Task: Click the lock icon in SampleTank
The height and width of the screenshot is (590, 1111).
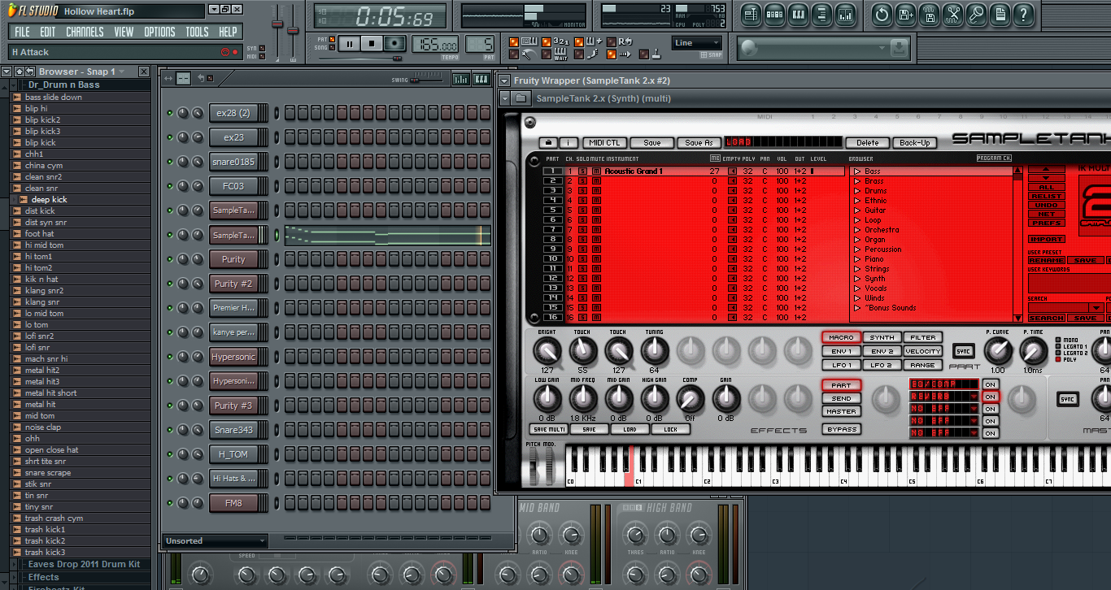Action: coord(548,143)
